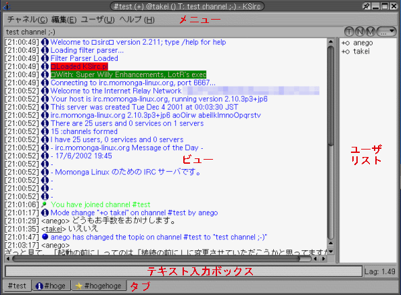
Task: Click 'You have joined channel #test' message
Action: (x=101, y=204)
